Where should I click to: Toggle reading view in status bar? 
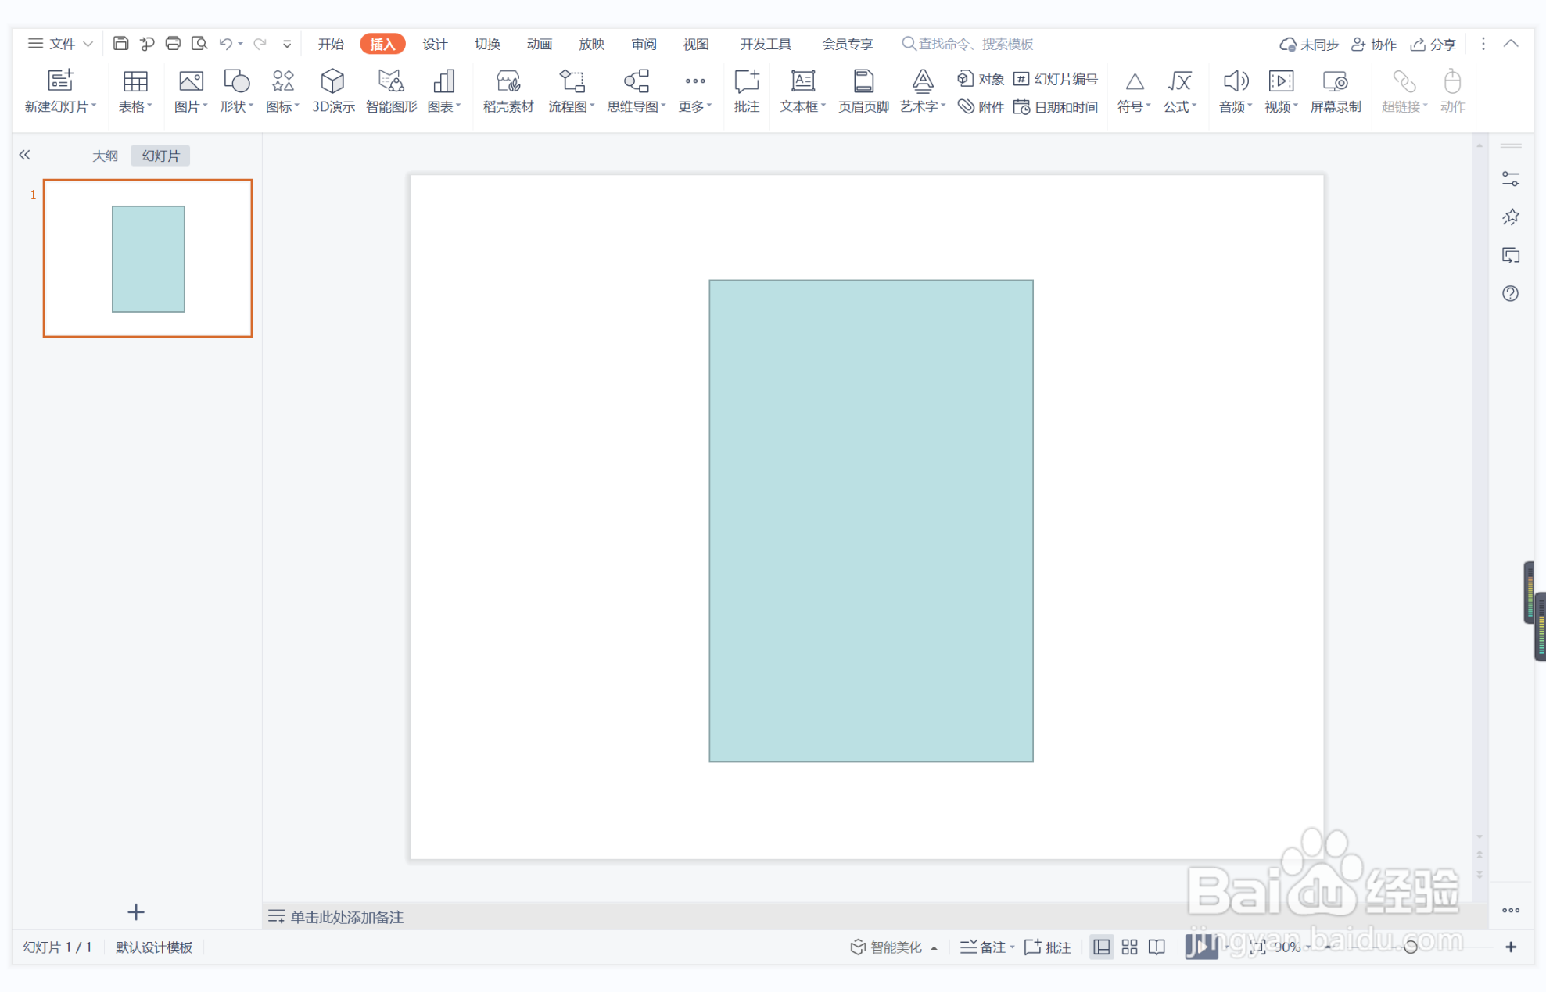[x=1157, y=947]
